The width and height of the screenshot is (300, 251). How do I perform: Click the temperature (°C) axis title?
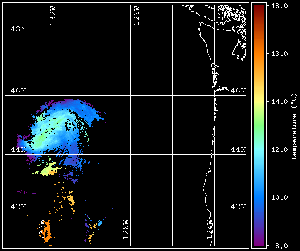(294, 125)
